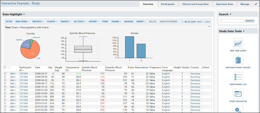Open the New Participant Report clipboard icon
Screen dimensions: 260x113
point(238,60)
